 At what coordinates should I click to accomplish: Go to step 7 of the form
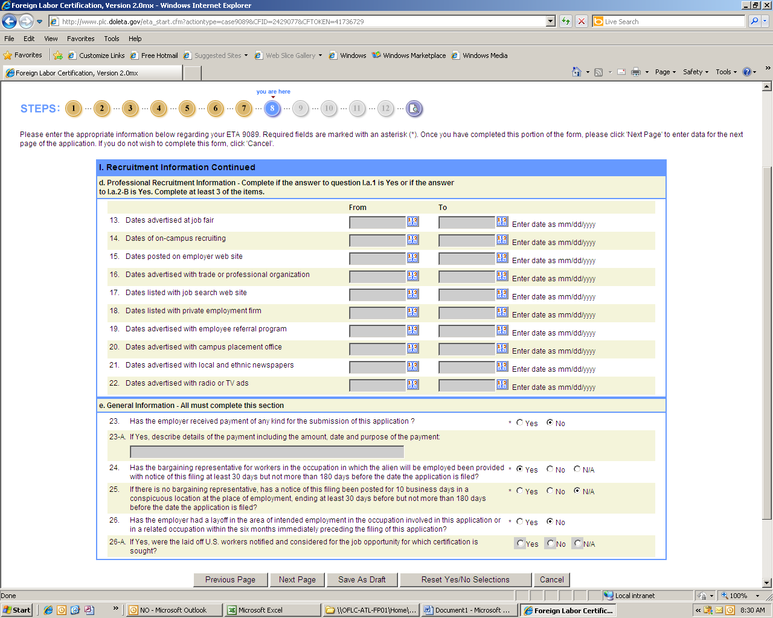tap(244, 109)
